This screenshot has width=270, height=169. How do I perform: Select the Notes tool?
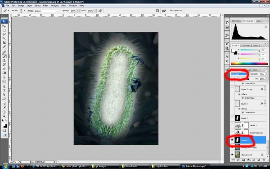click(x=4, y=104)
